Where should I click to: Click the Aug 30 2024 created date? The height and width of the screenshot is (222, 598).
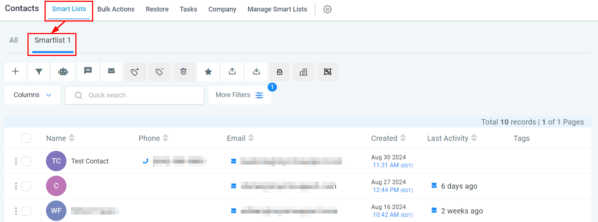coord(388,158)
